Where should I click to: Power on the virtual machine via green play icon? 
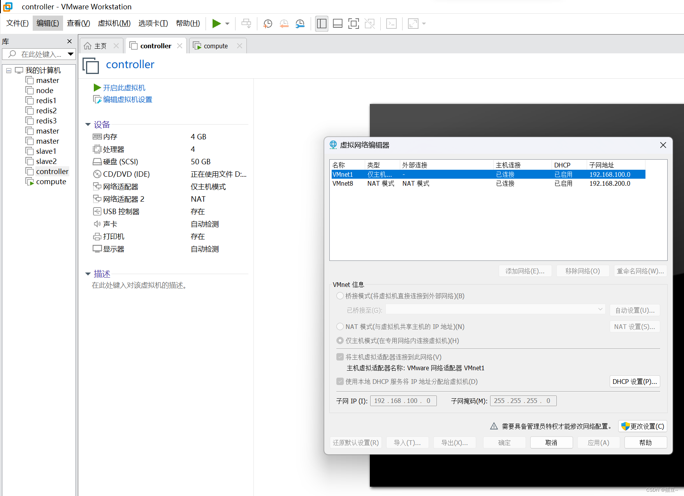(x=216, y=23)
